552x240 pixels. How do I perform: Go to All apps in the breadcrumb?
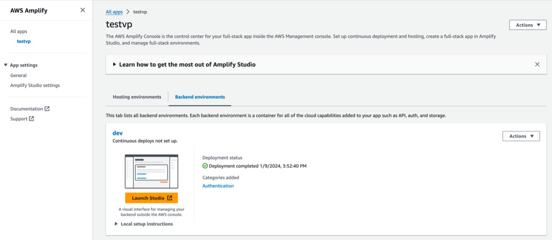(114, 12)
